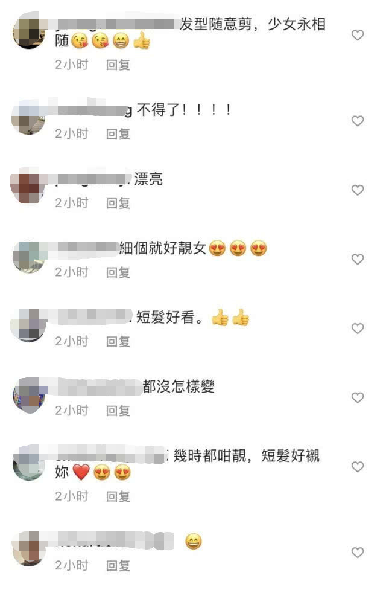This screenshot has height=590, width=386.
Task: Like the '細個就好靚女' comment
Action: coord(358,259)
